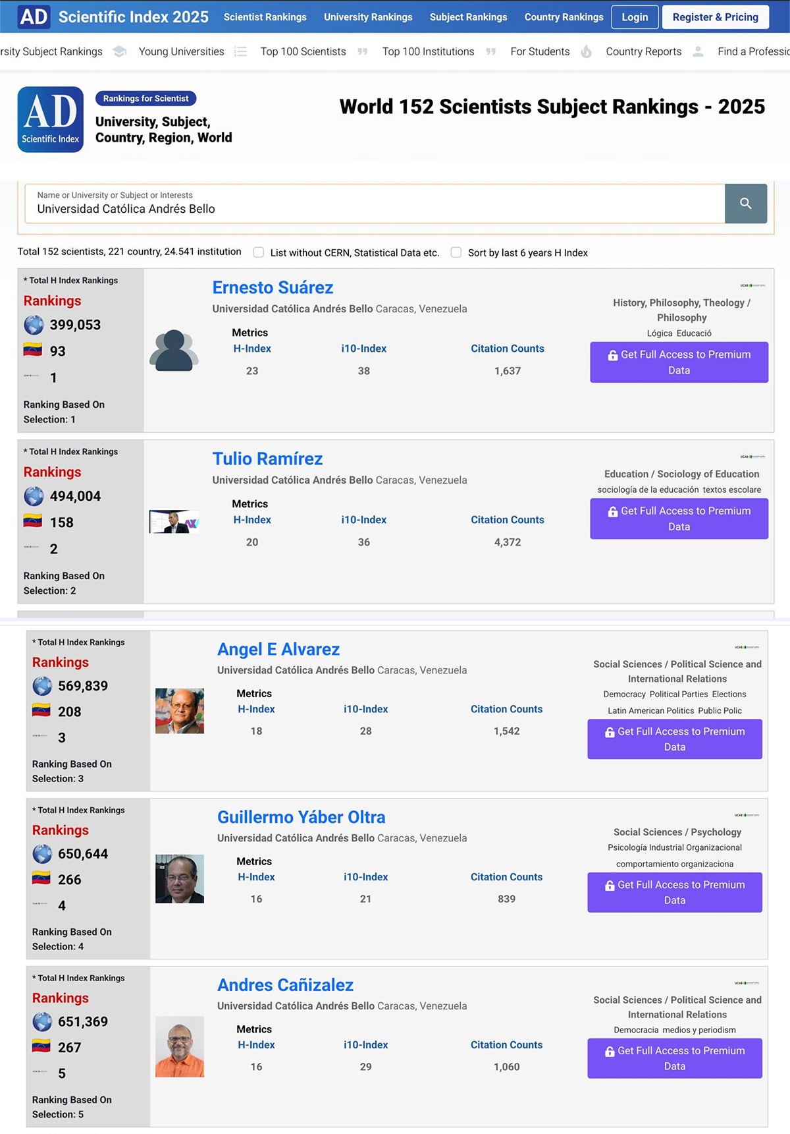
Task: Click the list icon beside Top 100 Scientists
Action: pos(241,51)
